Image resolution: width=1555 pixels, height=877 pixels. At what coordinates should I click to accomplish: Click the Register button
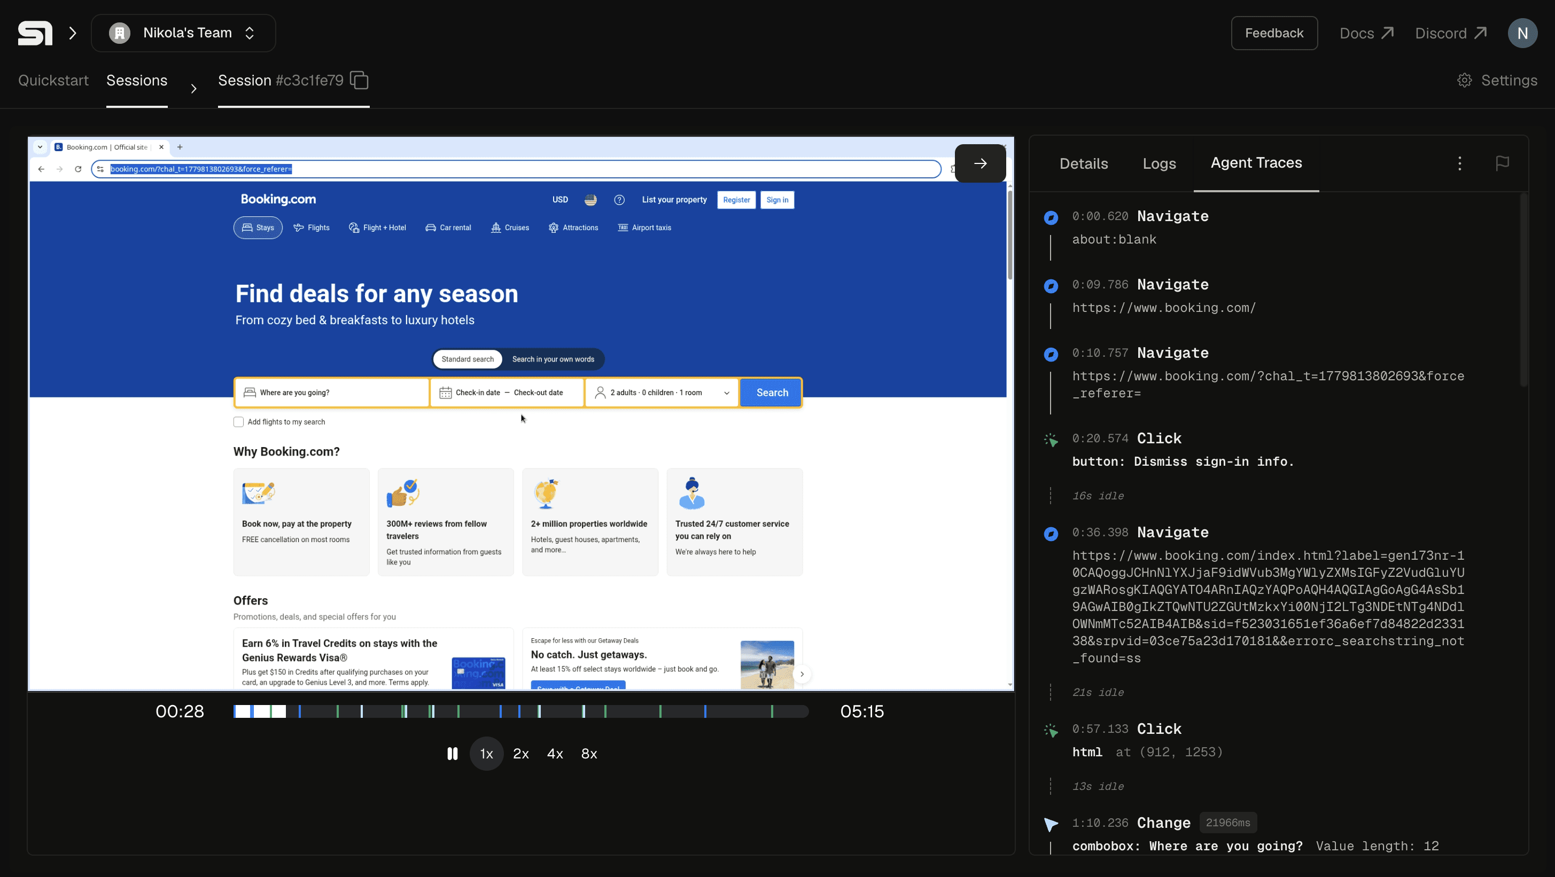(736, 200)
